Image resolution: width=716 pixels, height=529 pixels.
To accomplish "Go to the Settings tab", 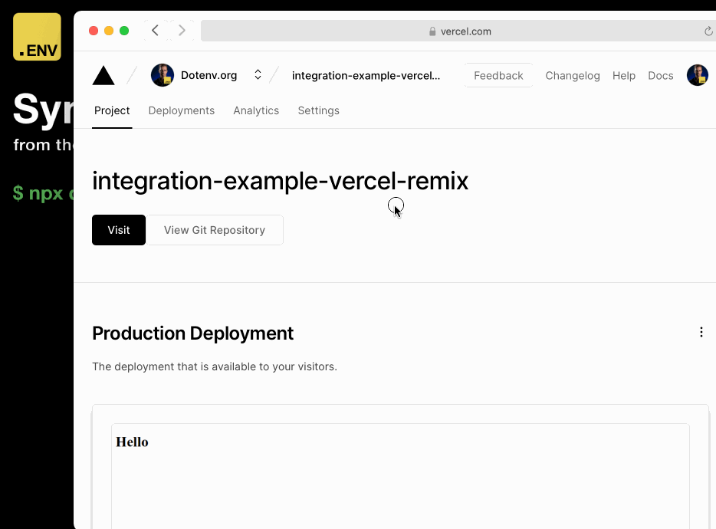I will pyautogui.click(x=318, y=110).
